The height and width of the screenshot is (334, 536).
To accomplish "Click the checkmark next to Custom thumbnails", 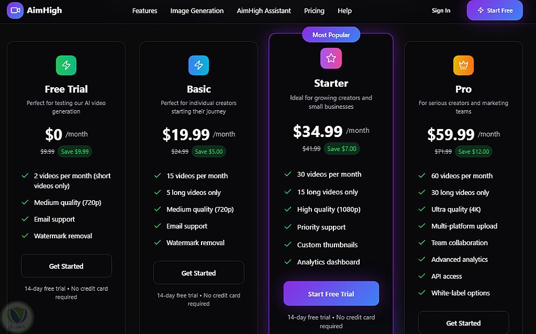I will tap(288, 245).
